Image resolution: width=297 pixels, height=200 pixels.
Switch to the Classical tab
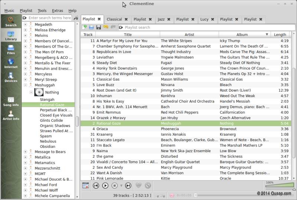(x=114, y=19)
